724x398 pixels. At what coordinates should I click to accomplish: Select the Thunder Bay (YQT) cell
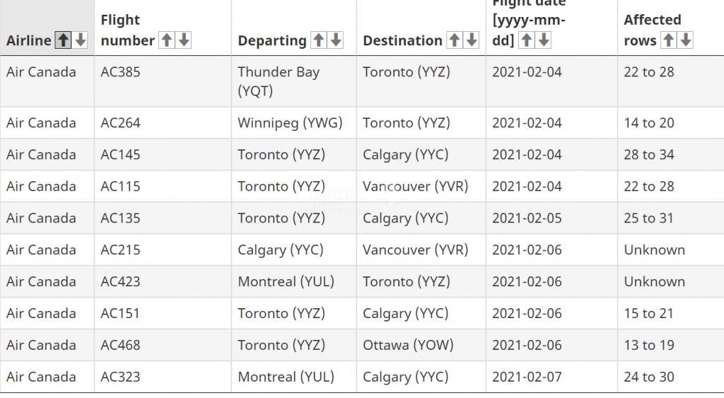[x=293, y=81]
